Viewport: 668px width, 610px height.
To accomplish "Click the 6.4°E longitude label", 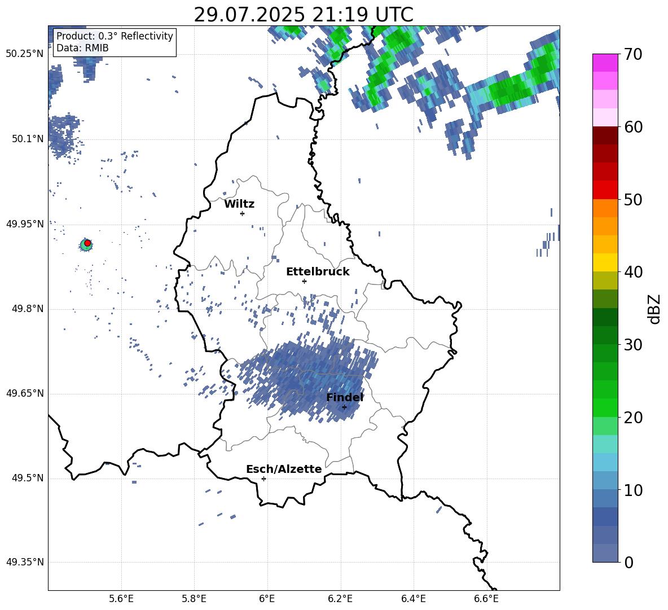I will tap(413, 599).
